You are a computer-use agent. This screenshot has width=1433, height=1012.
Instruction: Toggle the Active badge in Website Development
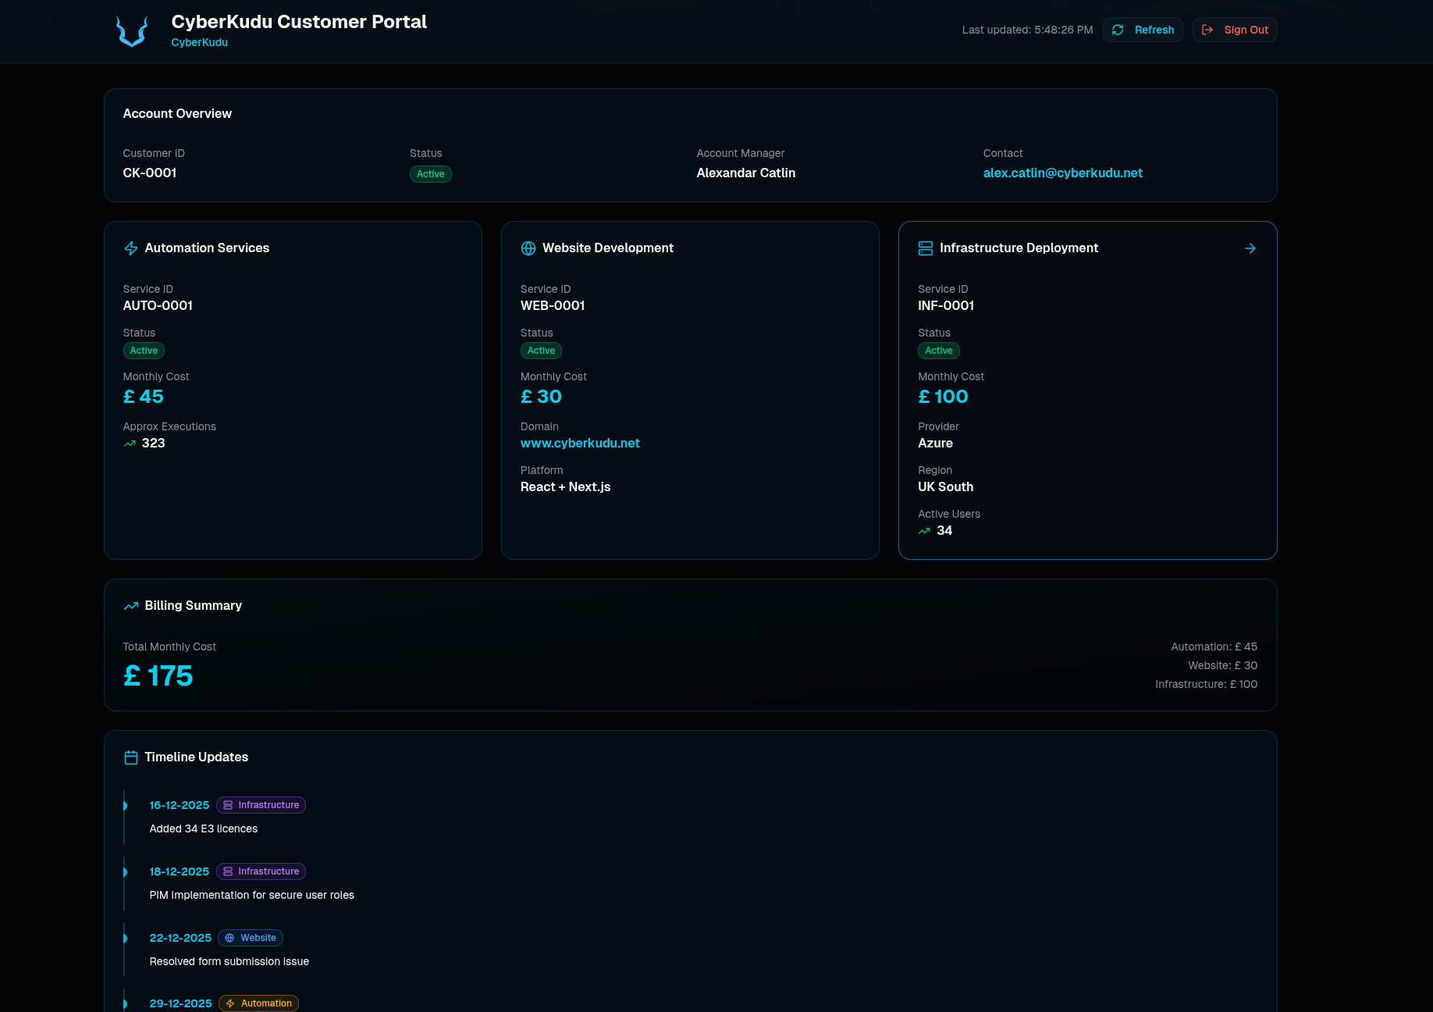tap(541, 351)
